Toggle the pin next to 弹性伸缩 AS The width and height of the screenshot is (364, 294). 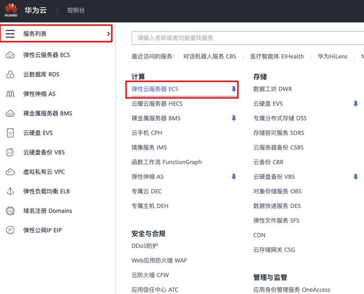tap(234, 177)
